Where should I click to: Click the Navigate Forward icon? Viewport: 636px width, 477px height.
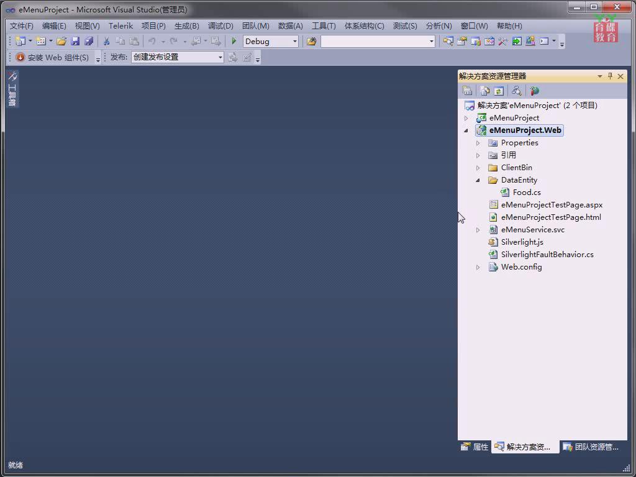pyautogui.click(x=216, y=41)
